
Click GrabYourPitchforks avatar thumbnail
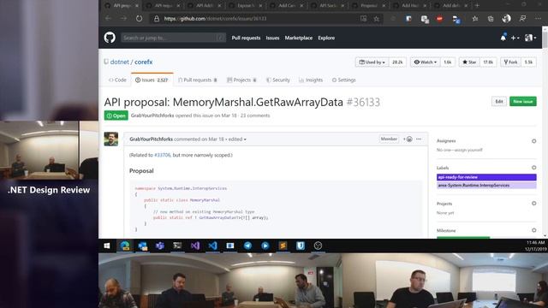tap(111, 139)
